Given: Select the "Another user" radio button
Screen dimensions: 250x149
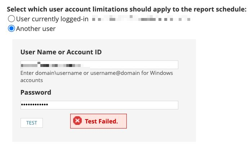Looking at the screenshot, I should [12, 28].
